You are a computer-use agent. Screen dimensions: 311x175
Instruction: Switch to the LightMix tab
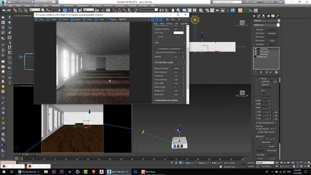point(184,24)
